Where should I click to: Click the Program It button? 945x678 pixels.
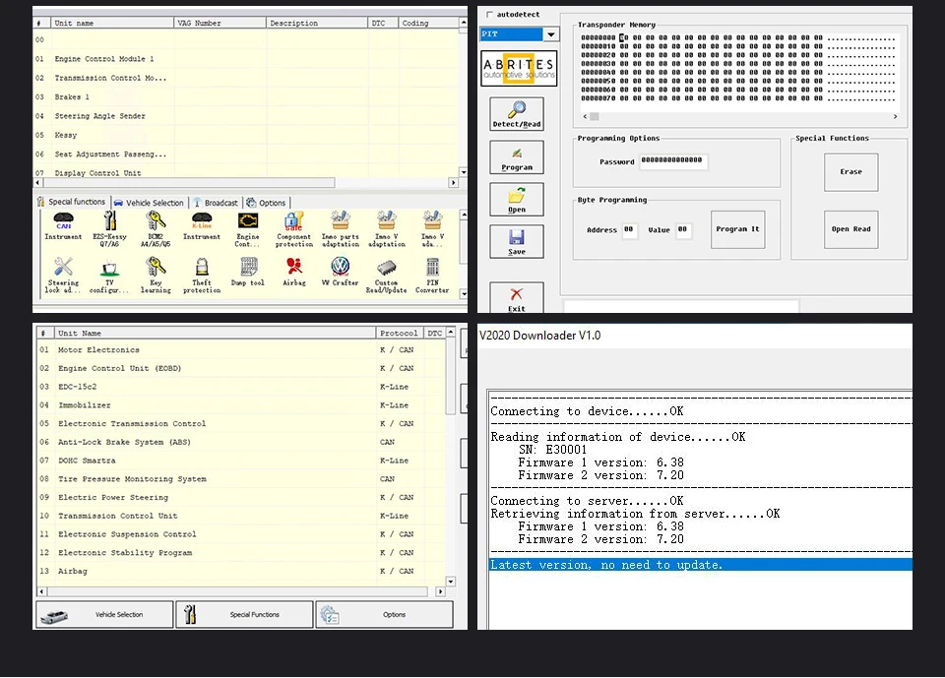click(737, 229)
